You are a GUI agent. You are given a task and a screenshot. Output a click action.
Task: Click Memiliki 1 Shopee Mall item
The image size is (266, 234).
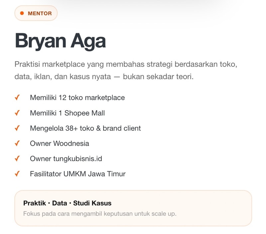pyautogui.click(x=67, y=113)
